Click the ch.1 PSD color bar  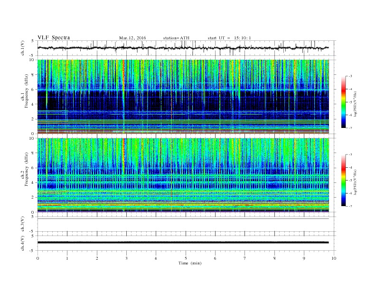(x=343, y=102)
